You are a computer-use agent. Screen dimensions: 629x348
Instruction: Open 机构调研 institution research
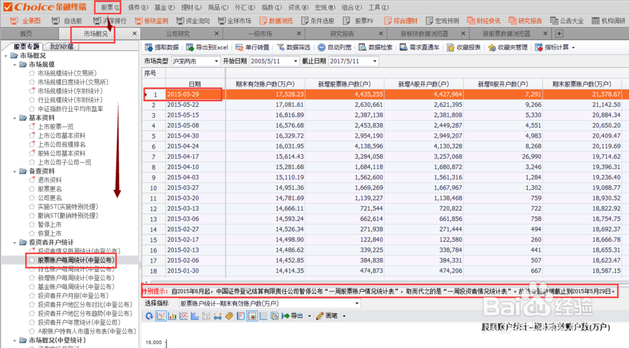(x=608, y=21)
